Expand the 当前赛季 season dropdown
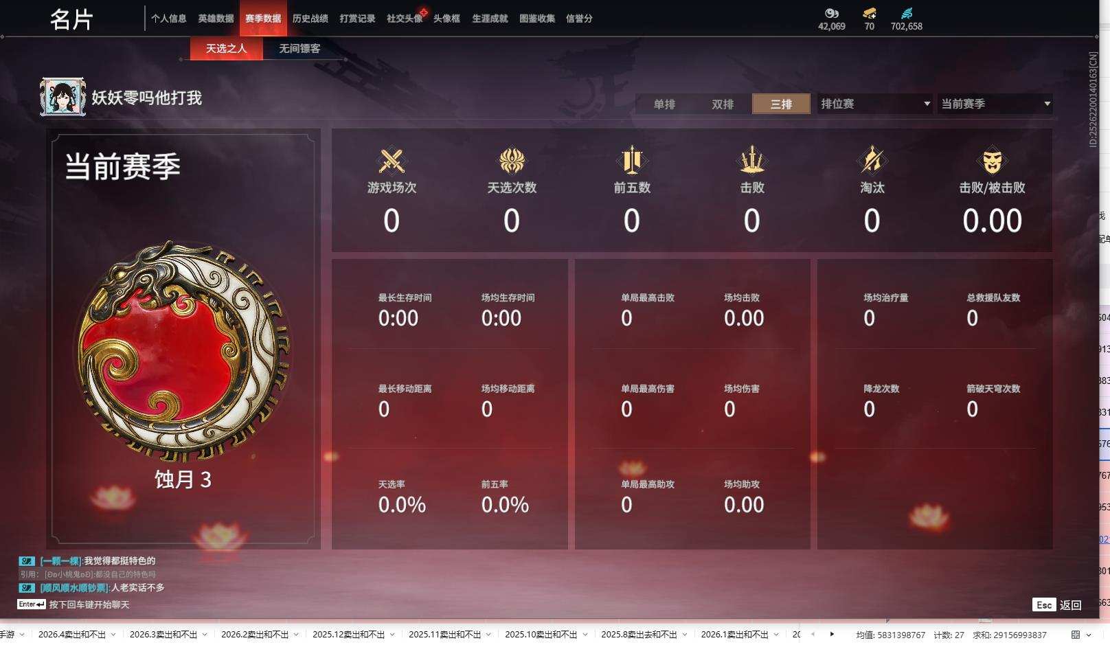This screenshot has height=645, width=1110. [995, 104]
